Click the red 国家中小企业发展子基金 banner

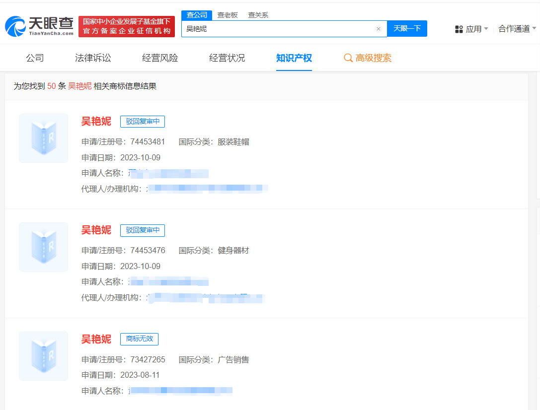127,25
